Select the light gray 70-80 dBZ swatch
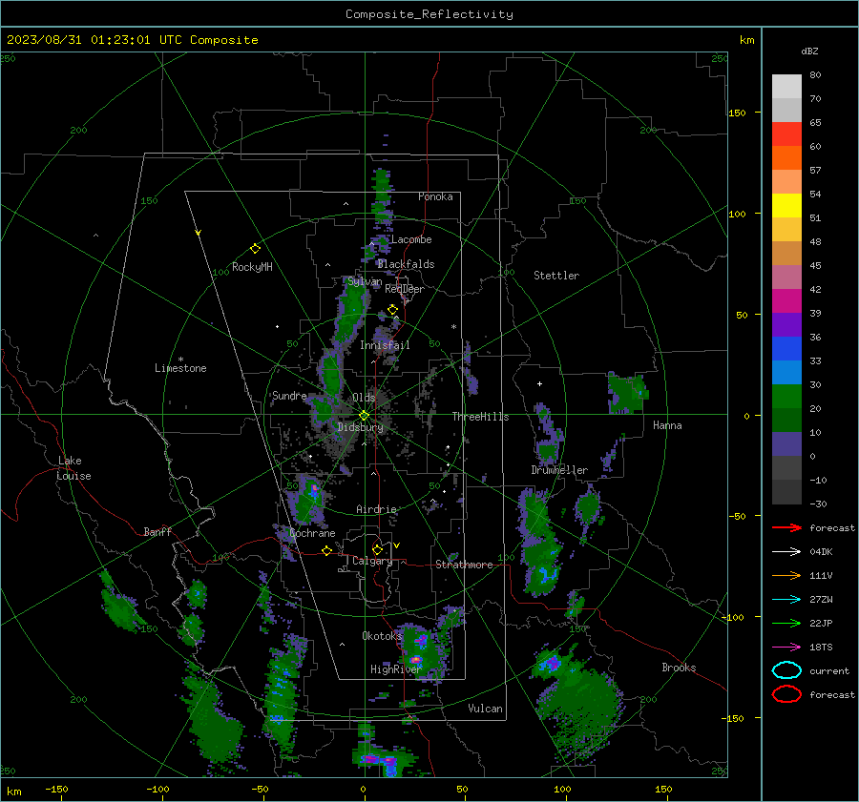 [786, 87]
